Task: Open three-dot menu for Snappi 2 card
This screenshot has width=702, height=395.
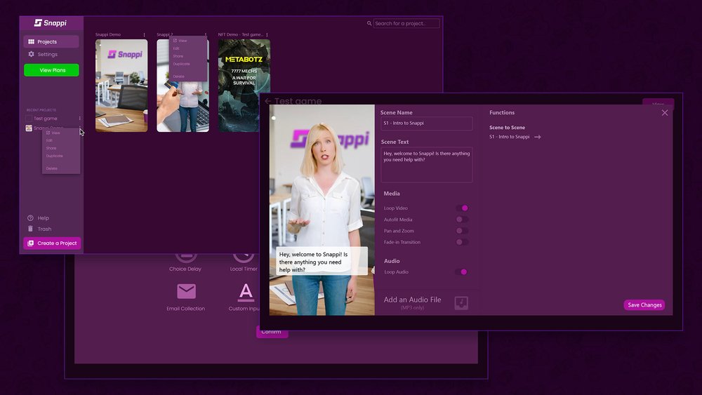Action: [x=206, y=34]
